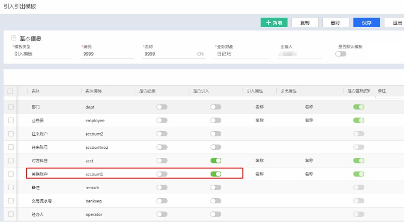Toggle the 是否默认模板 switch
The height and width of the screenshot is (222, 404).
[x=341, y=54]
